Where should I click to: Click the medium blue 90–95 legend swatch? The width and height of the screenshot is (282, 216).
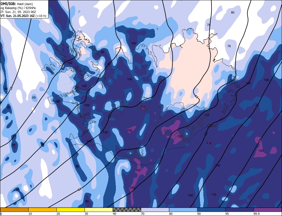pos(211,210)
